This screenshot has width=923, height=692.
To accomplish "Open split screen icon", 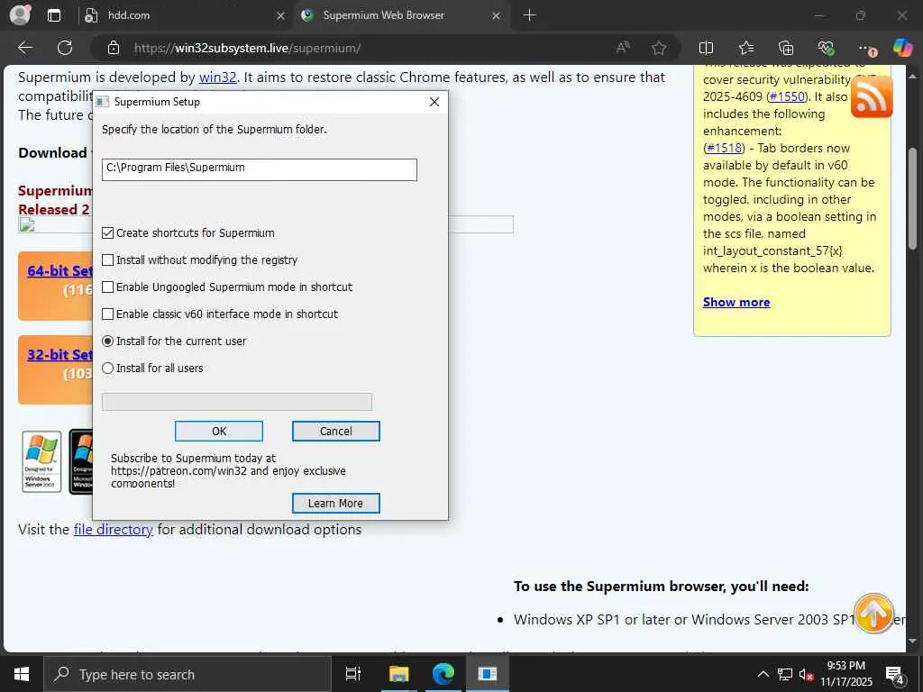I will click(x=706, y=48).
